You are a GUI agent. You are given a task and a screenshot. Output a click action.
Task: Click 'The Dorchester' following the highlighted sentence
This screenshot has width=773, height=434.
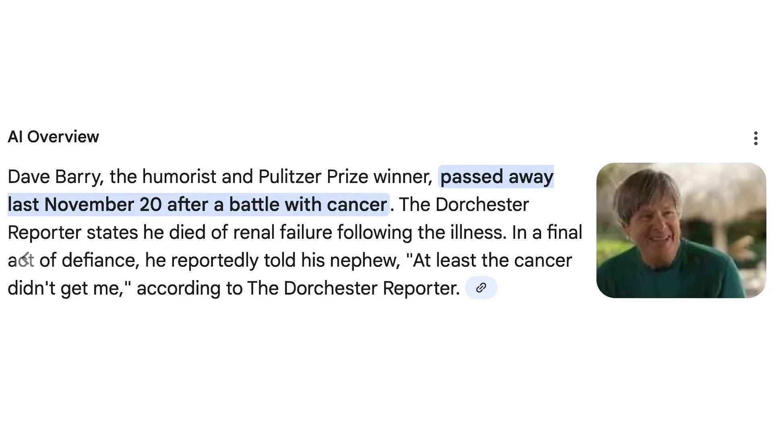[464, 205]
